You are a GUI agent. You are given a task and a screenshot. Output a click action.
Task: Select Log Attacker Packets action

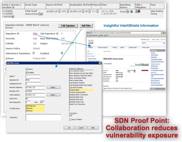[81, 83]
